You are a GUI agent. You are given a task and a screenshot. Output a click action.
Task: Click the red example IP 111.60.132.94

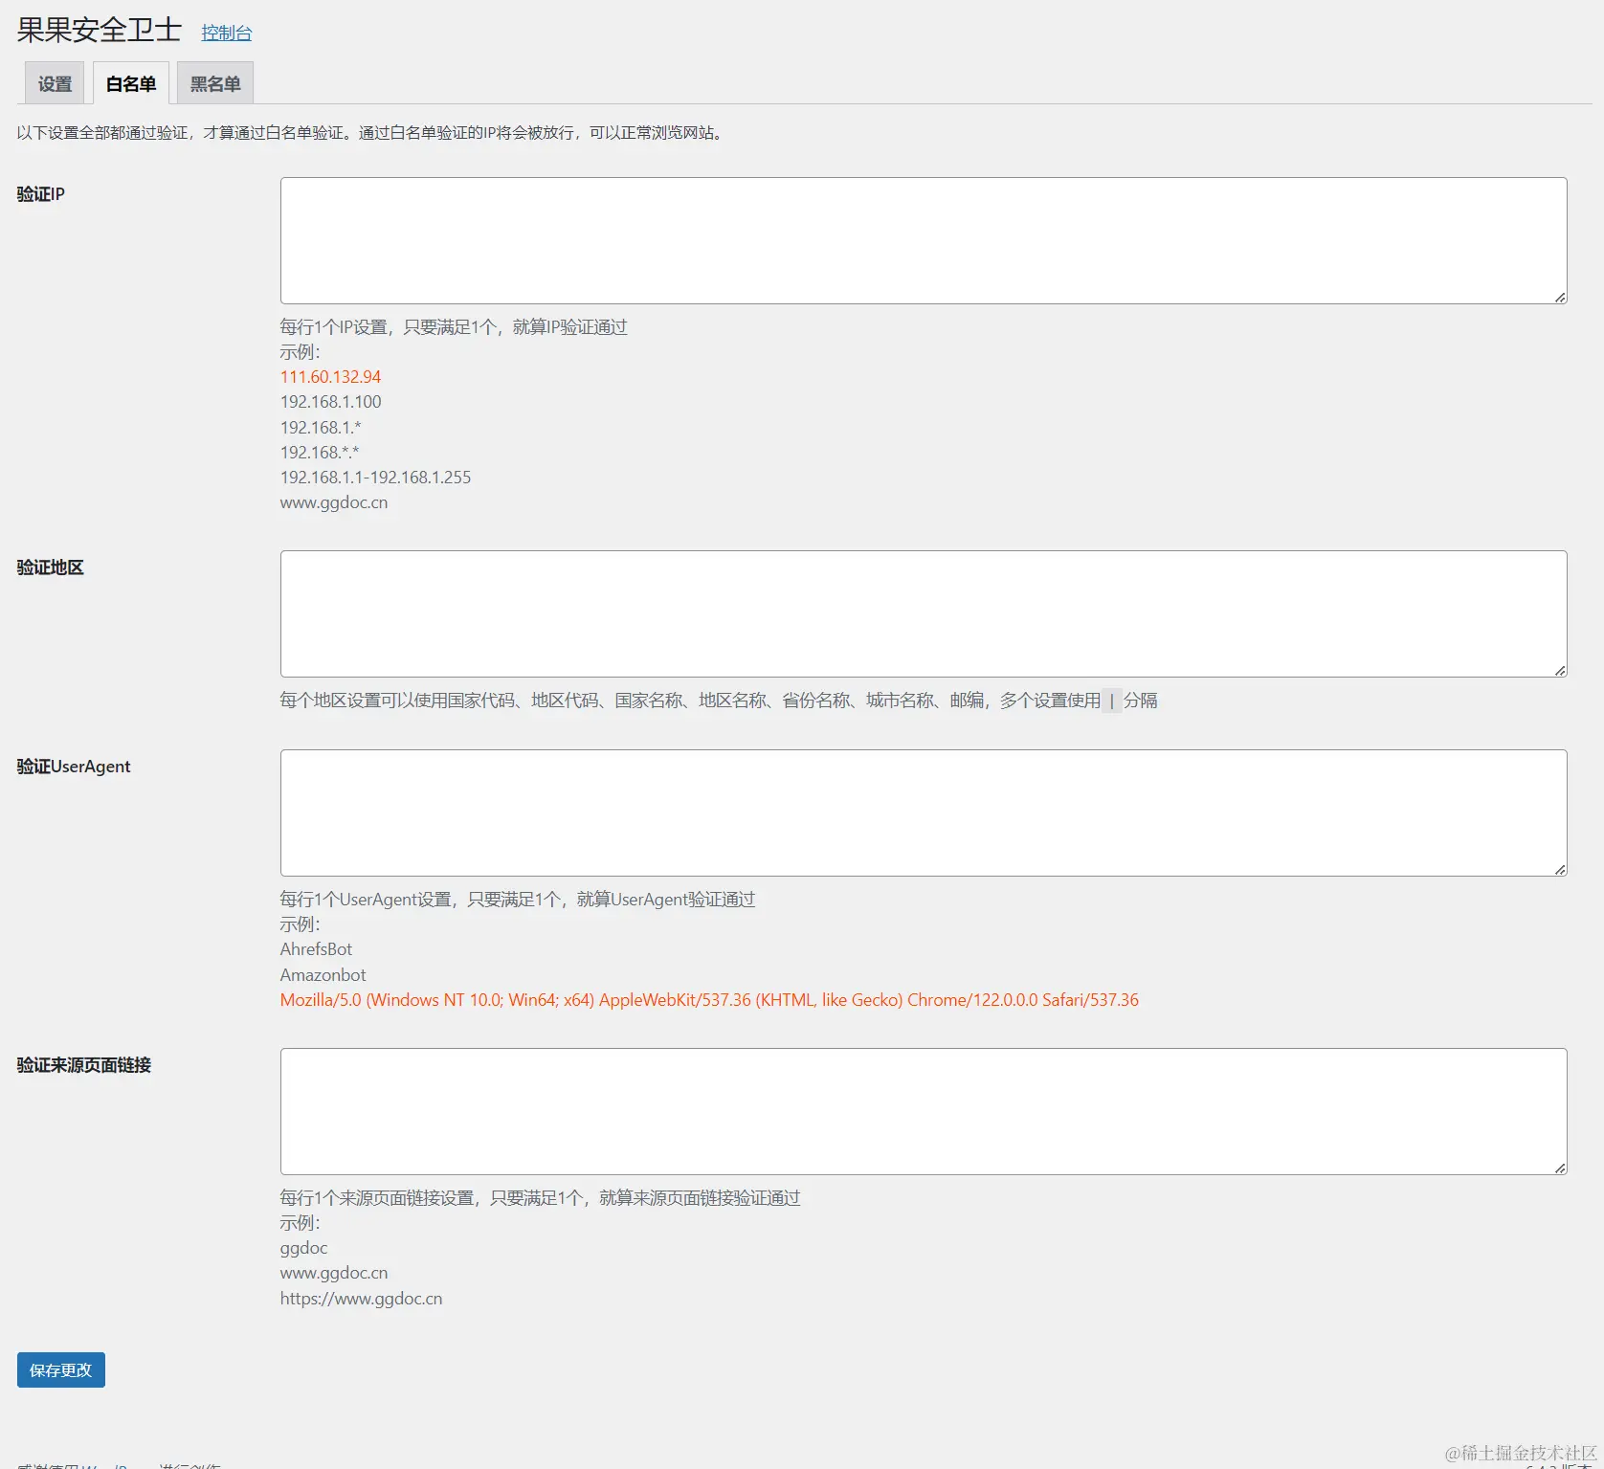pos(330,377)
